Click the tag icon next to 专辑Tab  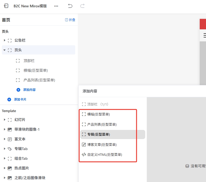click(x=10, y=149)
